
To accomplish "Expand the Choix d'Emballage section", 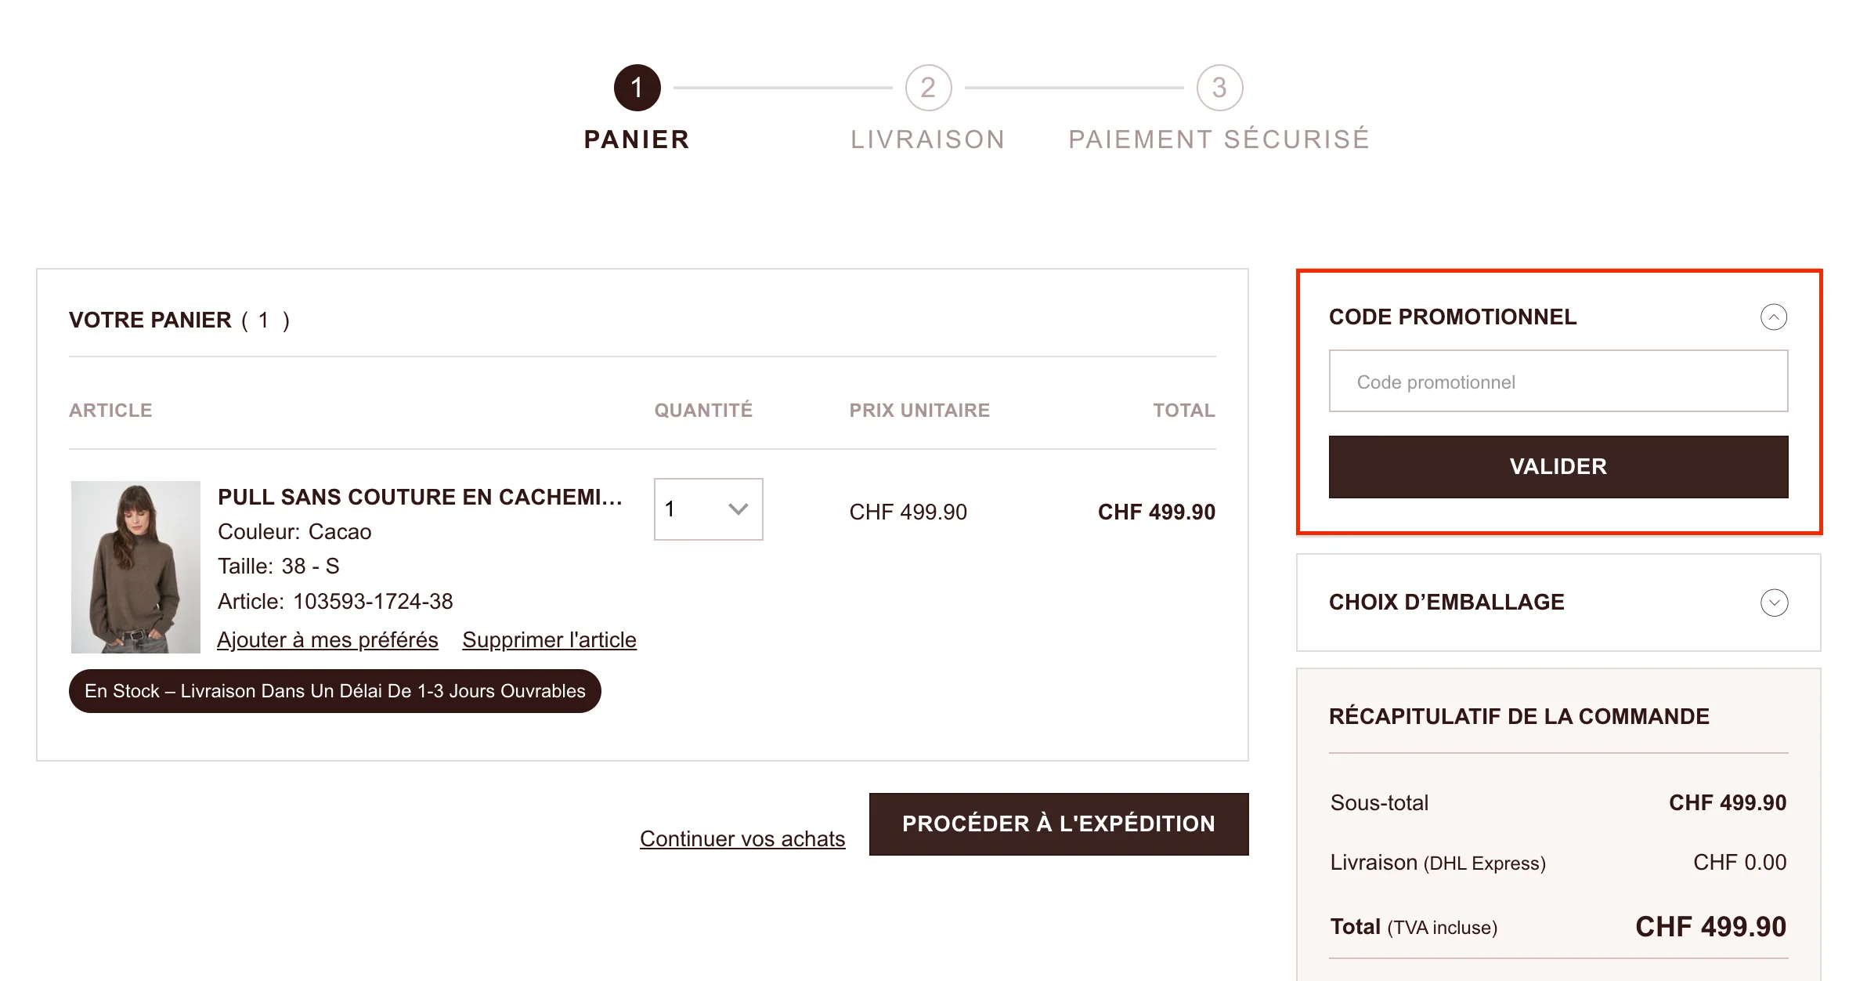I will tap(1775, 603).
